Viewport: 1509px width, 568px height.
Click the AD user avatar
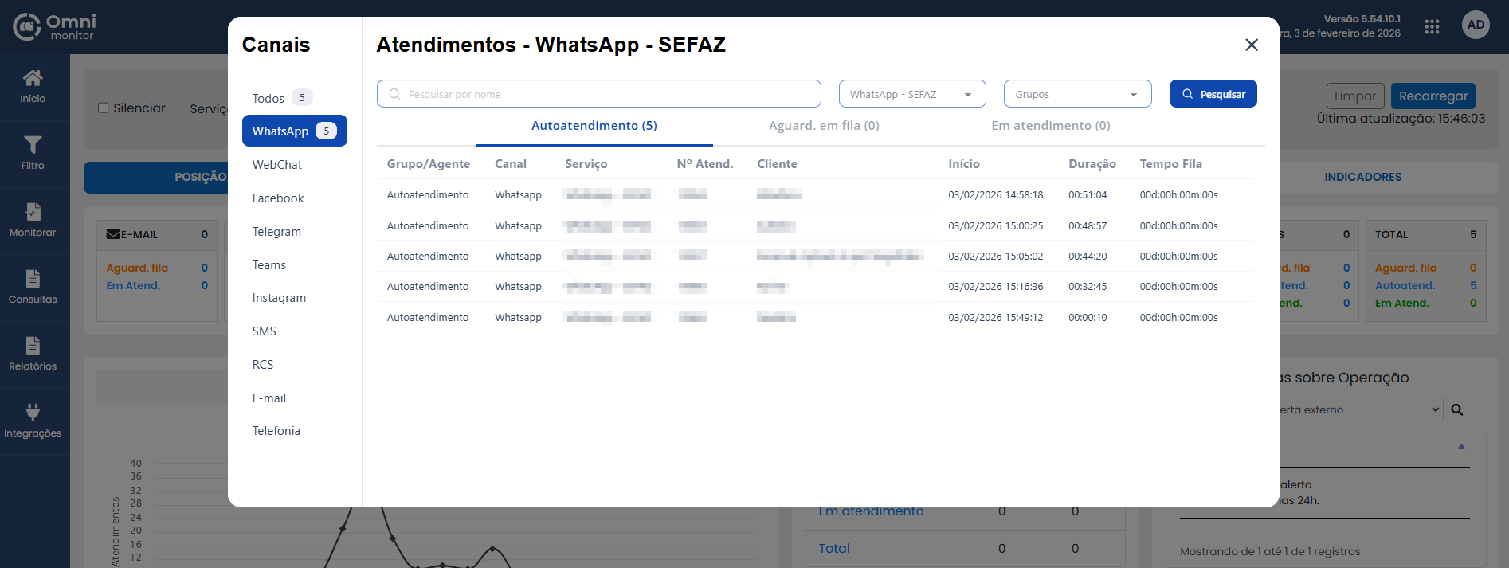pyautogui.click(x=1476, y=25)
